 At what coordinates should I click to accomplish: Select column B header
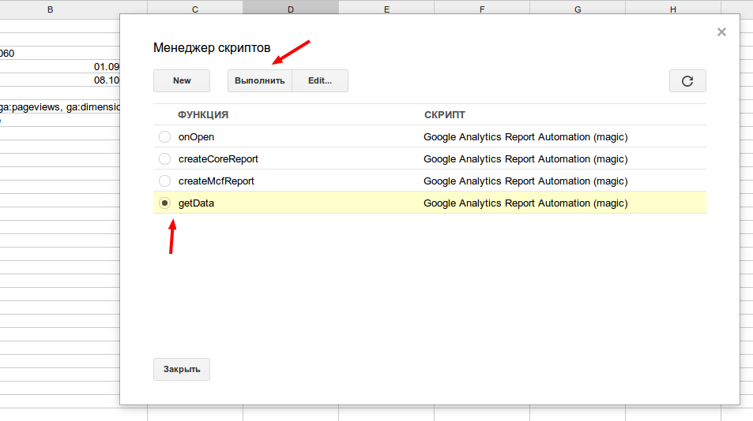point(51,9)
